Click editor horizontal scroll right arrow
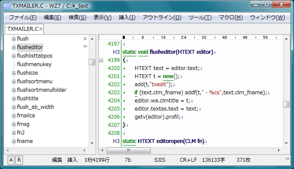The height and width of the screenshot is (169, 294). [279, 150]
